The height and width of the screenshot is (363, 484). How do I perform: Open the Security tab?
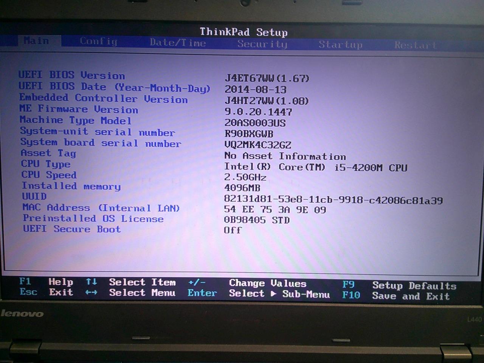[262, 44]
